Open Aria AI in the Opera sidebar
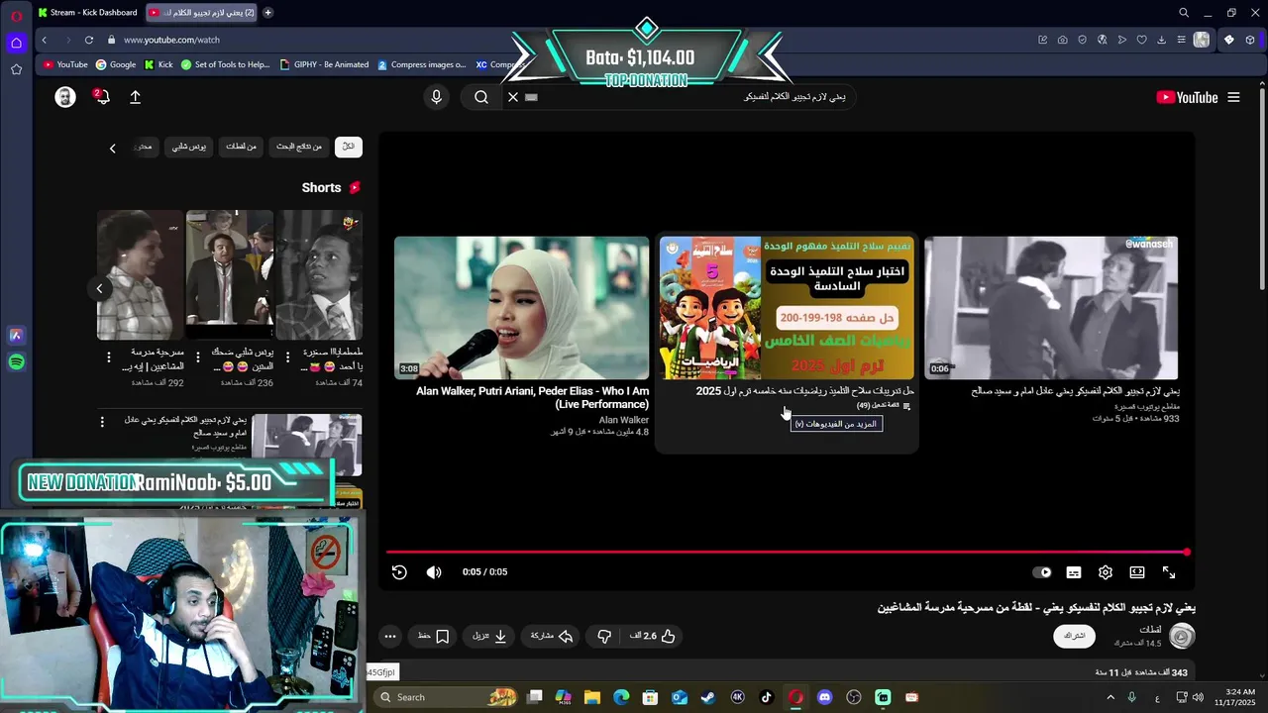 [16, 336]
